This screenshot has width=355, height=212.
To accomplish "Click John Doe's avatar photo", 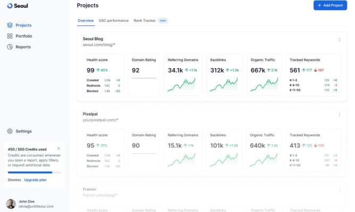I will point(11,204).
